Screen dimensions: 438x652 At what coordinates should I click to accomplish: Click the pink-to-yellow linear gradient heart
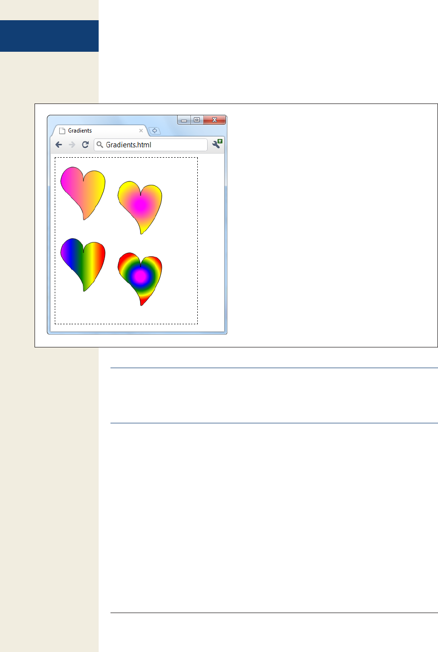click(83, 193)
